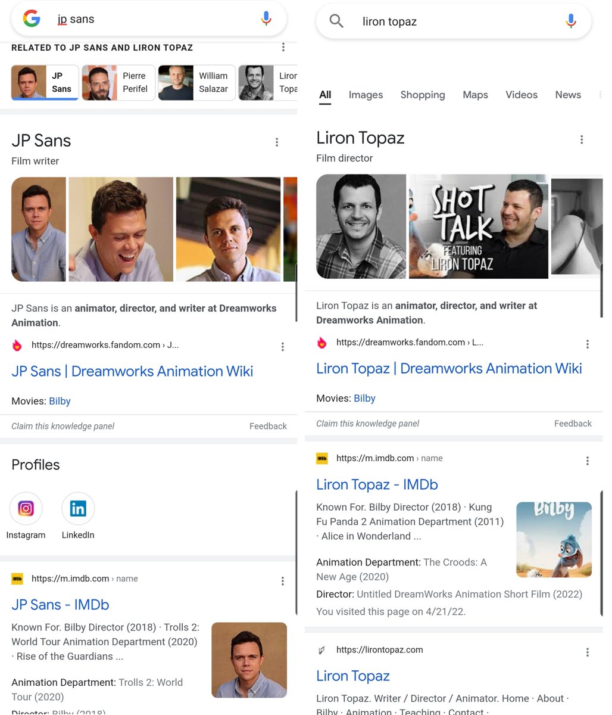
Task: Tap the Film writer subtitle
Action: 35,161
